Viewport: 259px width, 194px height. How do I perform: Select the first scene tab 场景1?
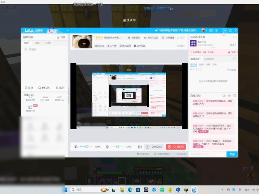tap(26, 43)
